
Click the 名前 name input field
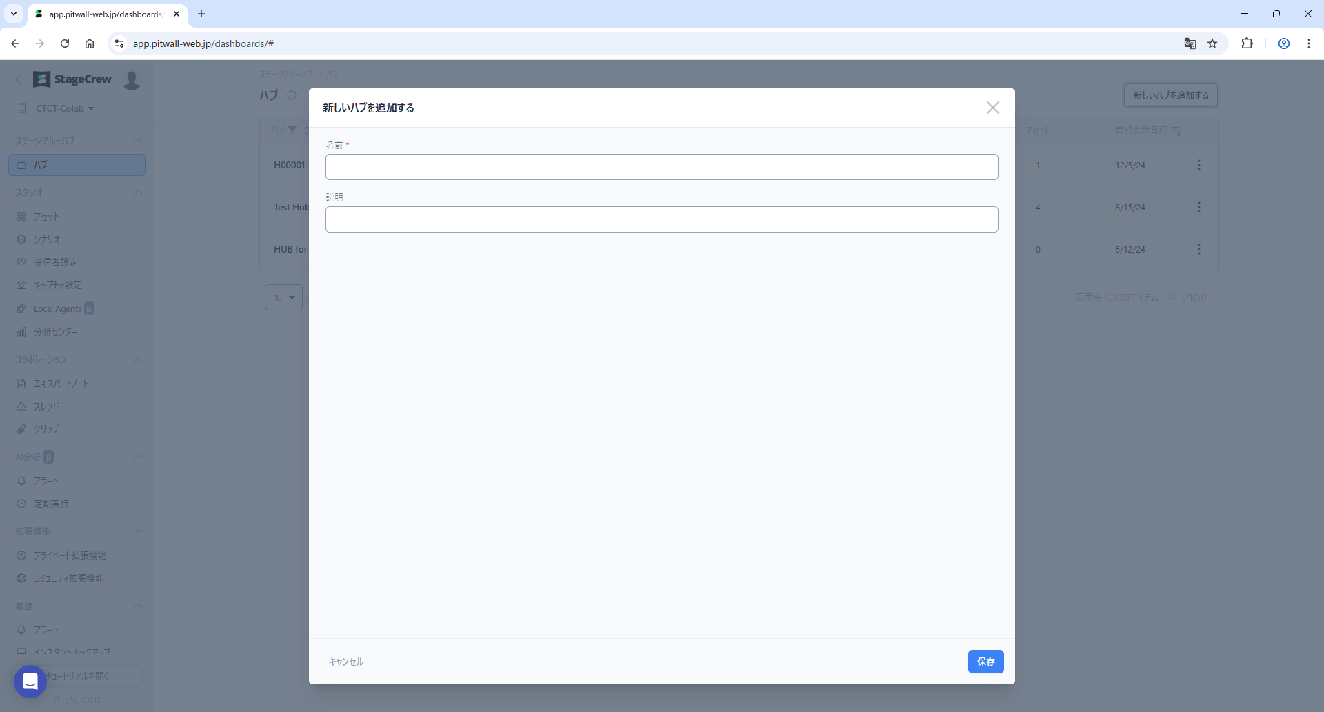point(661,167)
